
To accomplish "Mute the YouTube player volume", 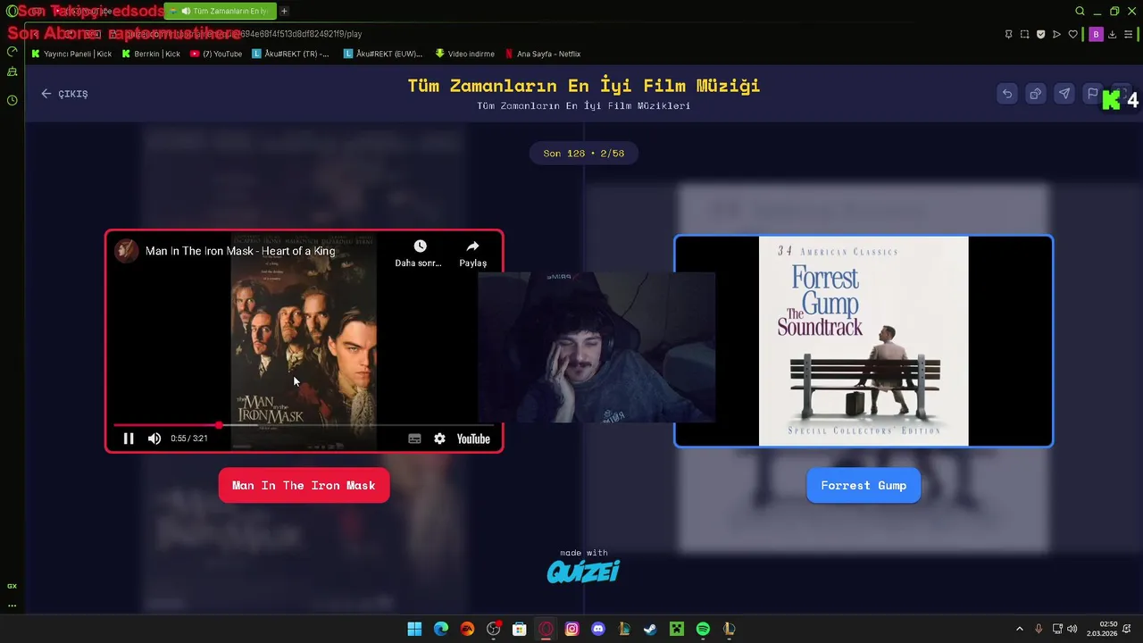I will 154,438.
